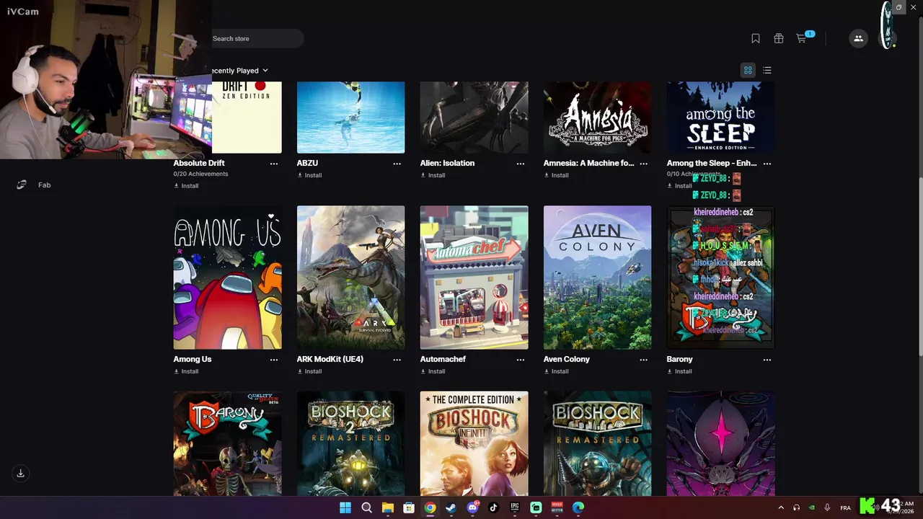
Task: Install ARK ModKit (UE4)
Action: (x=309, y=371)
